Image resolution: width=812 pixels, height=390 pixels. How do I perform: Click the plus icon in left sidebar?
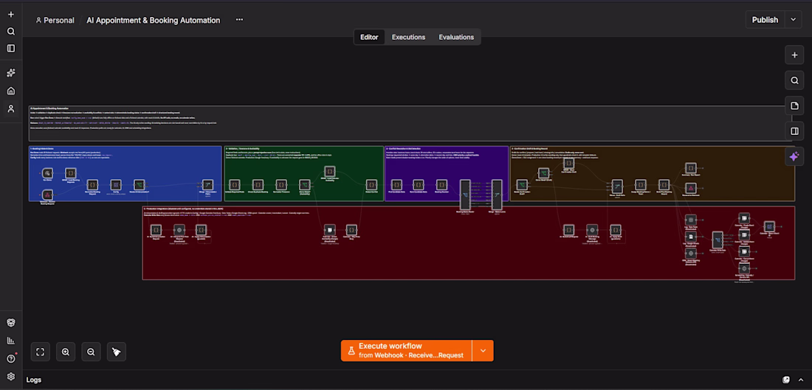point(11,15)
